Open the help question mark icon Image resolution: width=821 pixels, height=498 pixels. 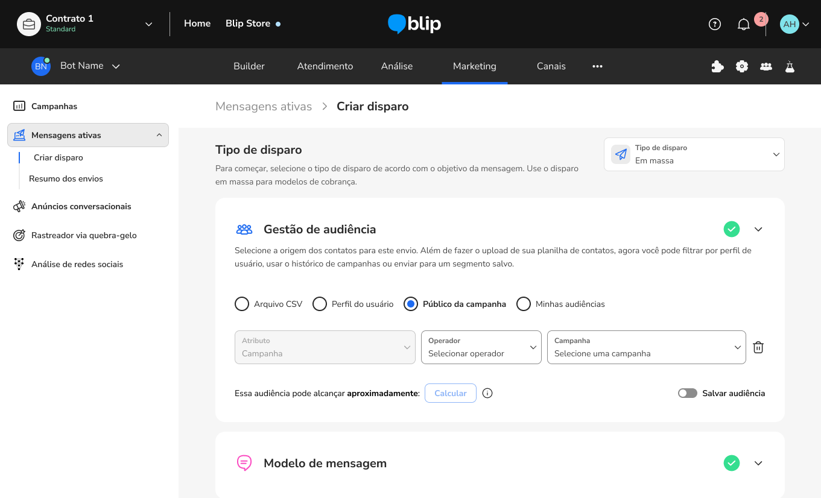pyautogui.click(x=715, y=24)
